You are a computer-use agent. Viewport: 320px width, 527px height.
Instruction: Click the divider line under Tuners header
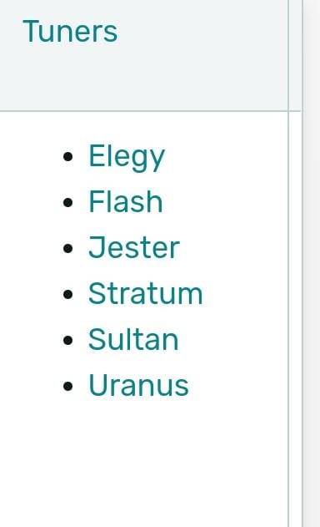[x=151, y=110]
